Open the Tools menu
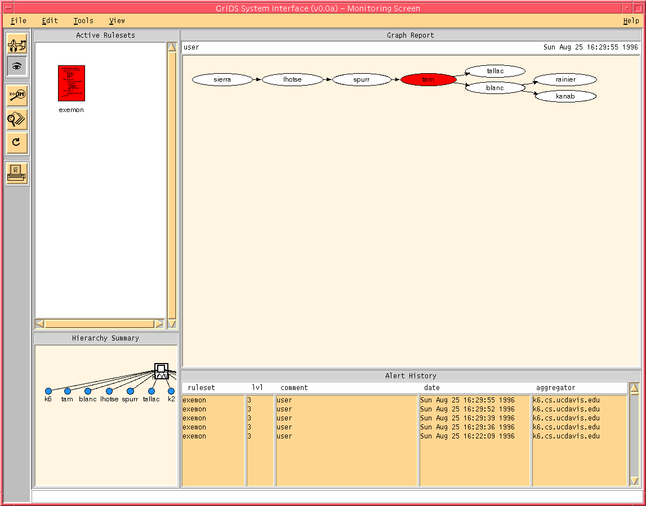646x506 pixels. pyautogui.click(x=83, y=21)
